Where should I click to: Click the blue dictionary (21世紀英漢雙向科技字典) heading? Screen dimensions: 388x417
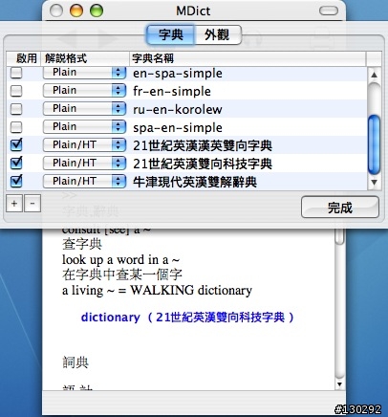187,318
